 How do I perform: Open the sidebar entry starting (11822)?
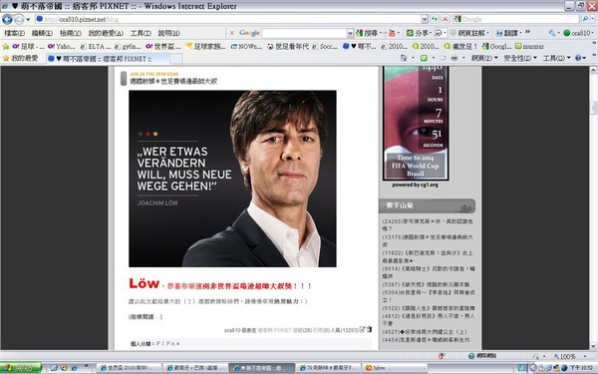click(428, 256)
